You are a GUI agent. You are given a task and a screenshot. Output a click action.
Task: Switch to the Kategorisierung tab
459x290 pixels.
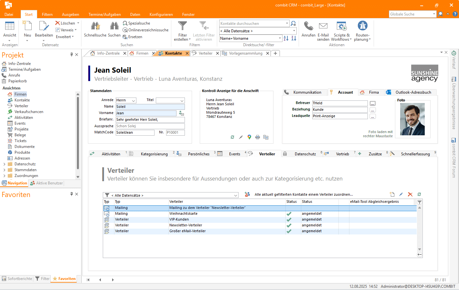[x=154, y=154]
